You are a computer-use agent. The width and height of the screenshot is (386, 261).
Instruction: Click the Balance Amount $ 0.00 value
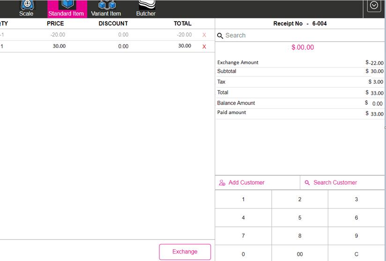click(x=374, y=104)
